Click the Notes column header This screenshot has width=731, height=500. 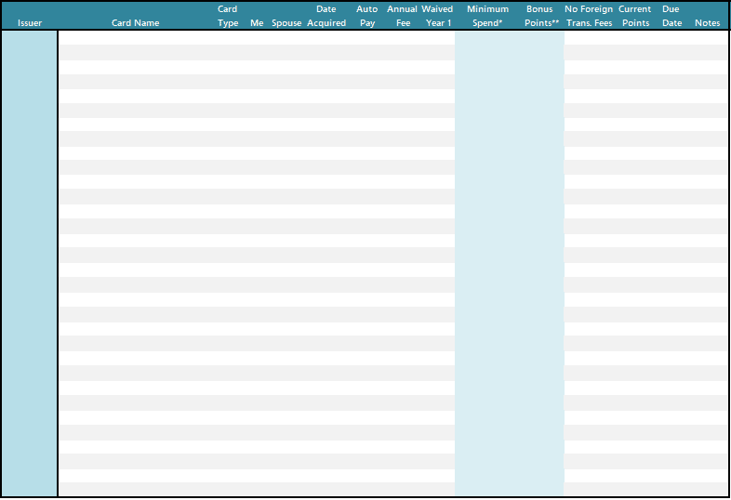707,23
